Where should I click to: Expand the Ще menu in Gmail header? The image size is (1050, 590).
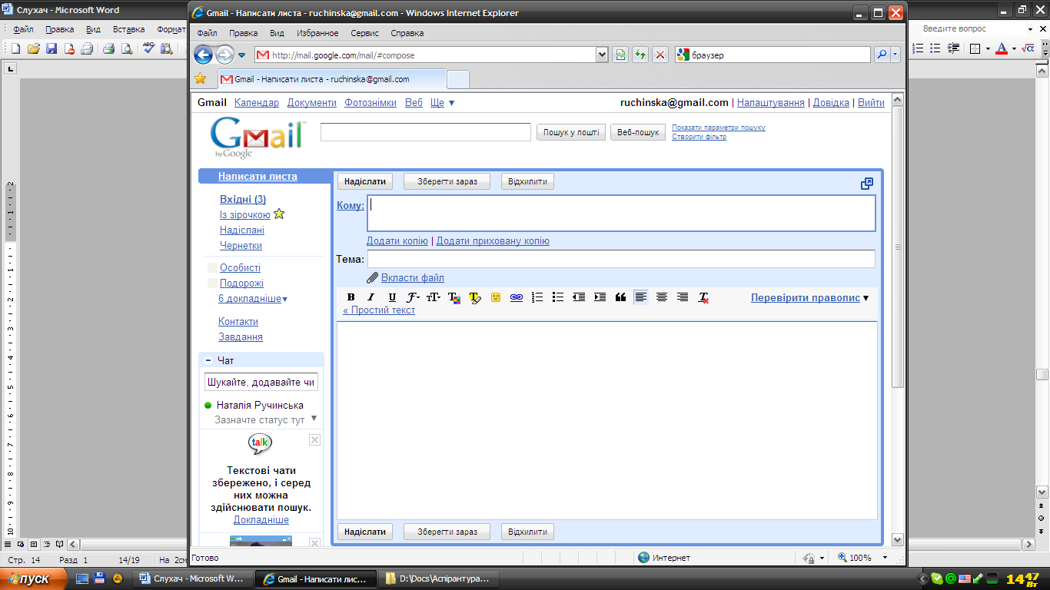coord(443,103)
